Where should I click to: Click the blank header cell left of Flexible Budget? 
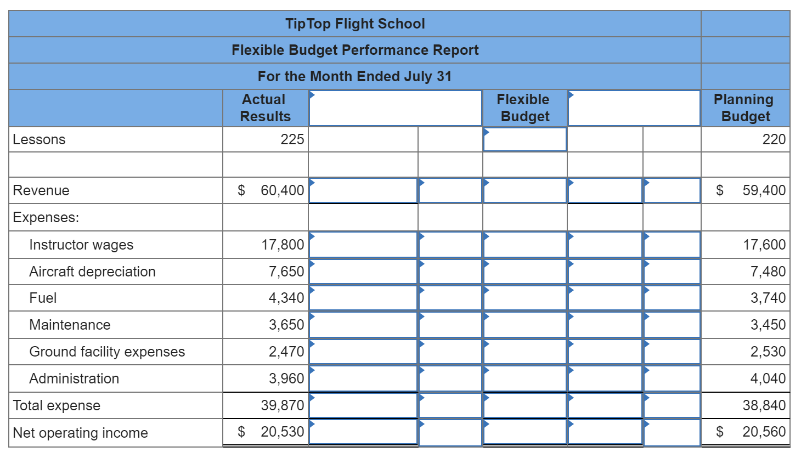[394, 108]
